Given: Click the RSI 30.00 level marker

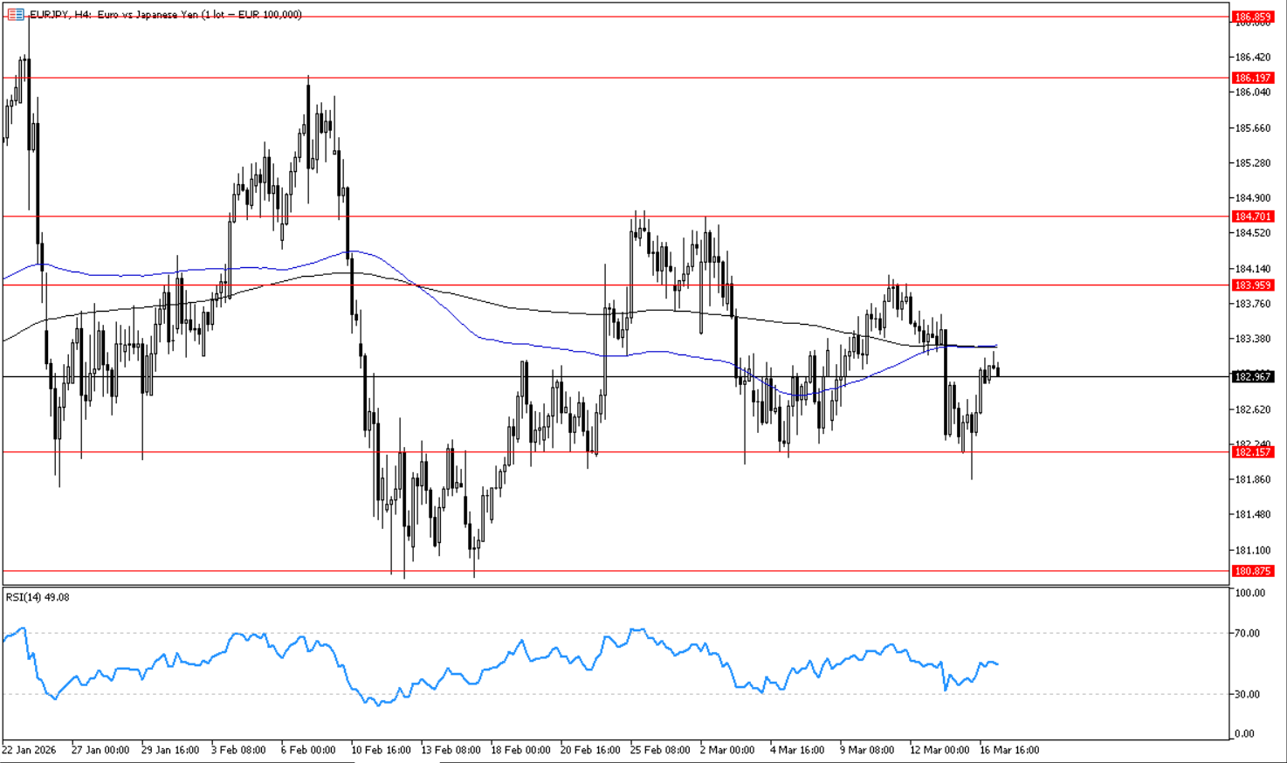Looking at the screenshot, I should [1249, 694].
